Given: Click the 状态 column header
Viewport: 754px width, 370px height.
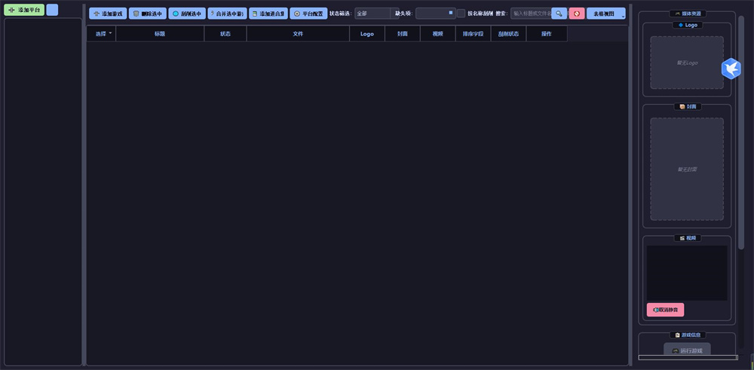Looking at the screenshot, I should tap(225, 34).
